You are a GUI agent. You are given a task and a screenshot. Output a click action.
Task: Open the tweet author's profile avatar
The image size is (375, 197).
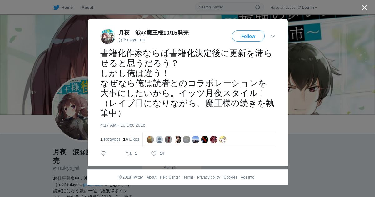click(108, 37)
